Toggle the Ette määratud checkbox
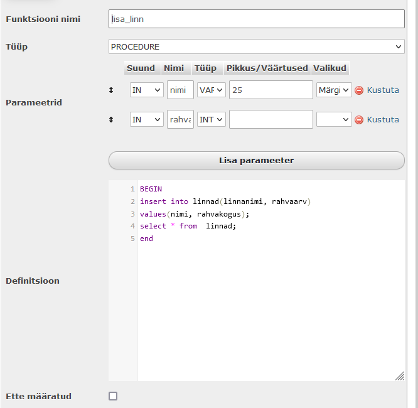The image size is (418, 408). tap(113, 396)
